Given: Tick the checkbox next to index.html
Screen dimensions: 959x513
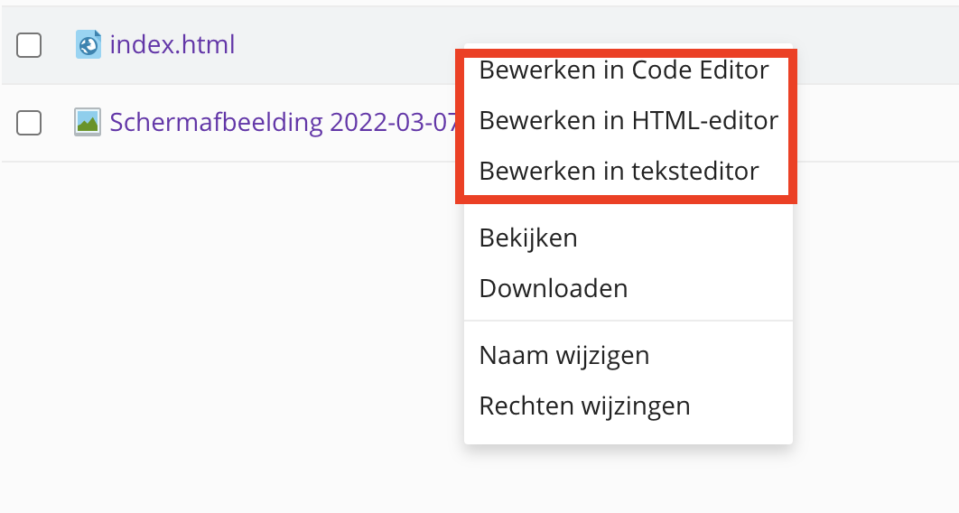Looking at the screenshot, I should coord(29,45).
